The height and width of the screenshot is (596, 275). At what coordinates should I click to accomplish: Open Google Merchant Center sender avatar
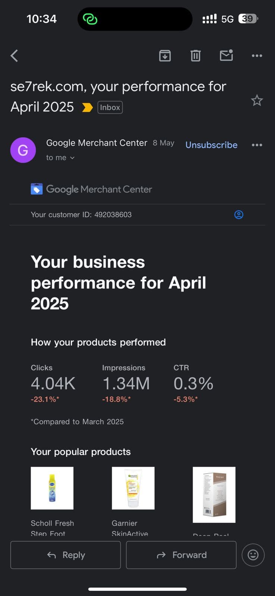(x=23, y=150)
